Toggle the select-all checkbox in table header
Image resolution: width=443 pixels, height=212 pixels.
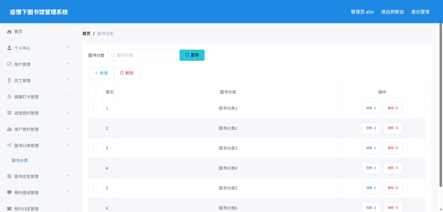click(95, 92)
